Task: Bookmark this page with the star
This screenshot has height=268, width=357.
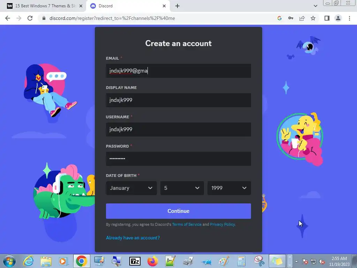Action: [x=313, y=18]
